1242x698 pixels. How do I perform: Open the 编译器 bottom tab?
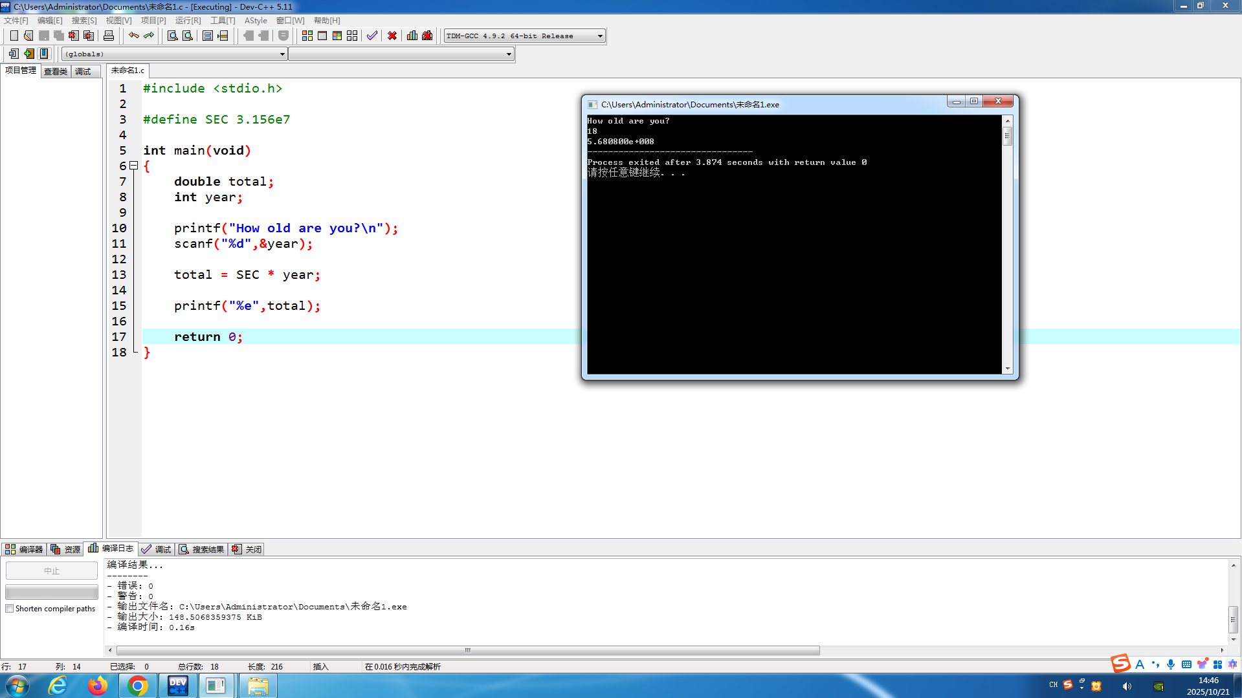pos(24,549)
